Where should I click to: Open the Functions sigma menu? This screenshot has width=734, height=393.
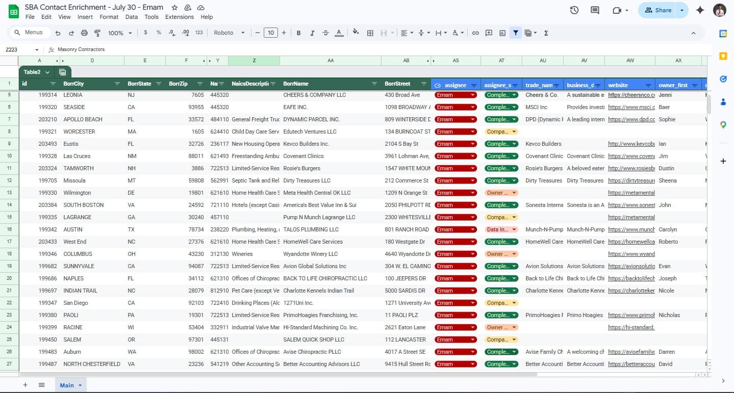point(546,33)
